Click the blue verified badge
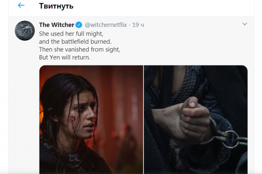Screen dimensions: 262x174 click(79, 25)
